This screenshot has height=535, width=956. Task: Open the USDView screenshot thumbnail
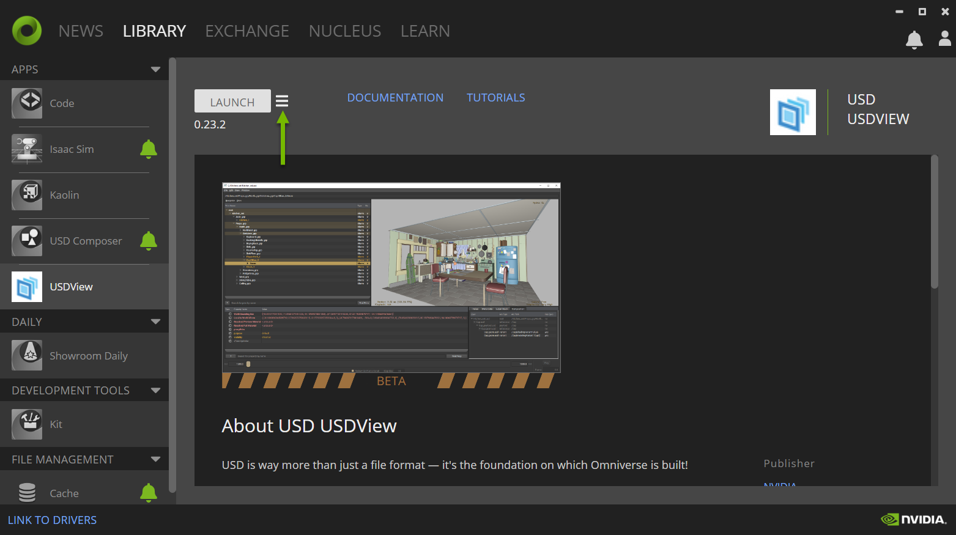click(391, 278)
